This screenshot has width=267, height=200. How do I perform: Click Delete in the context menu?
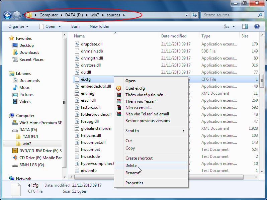[131, 166]
